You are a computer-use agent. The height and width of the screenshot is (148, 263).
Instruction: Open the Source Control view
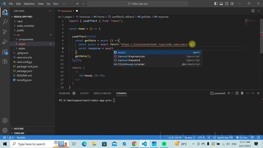(x=5, y=32)
